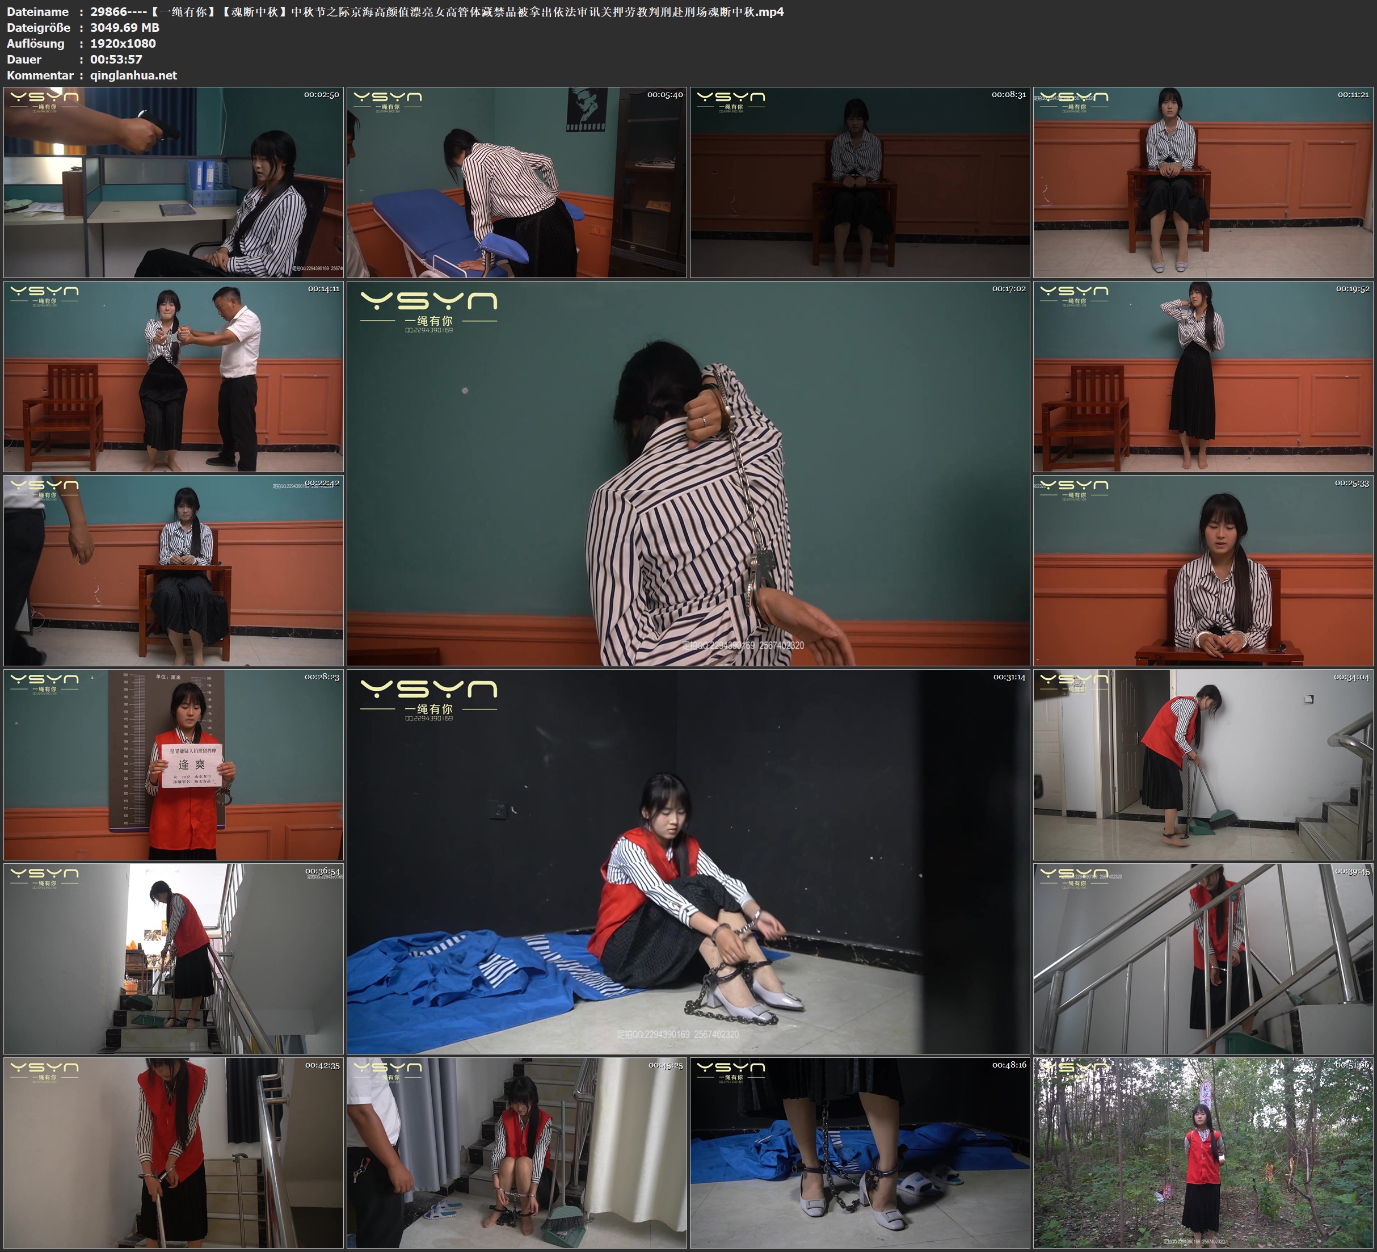1377x1252 pixels.
Task: Select the thumbnail at 00:25:33
Action: 1202,570
